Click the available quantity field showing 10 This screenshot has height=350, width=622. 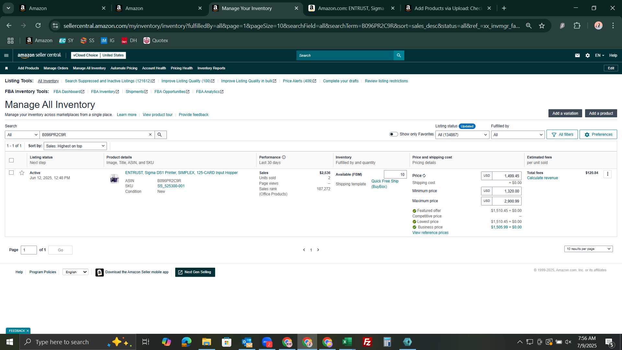395,174
